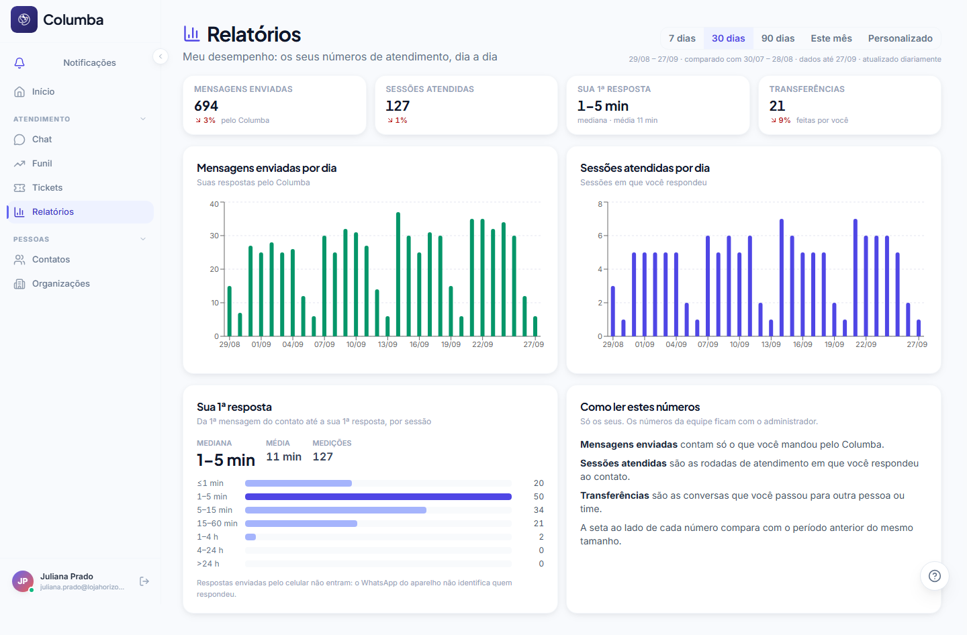Click the 'Mensagens enviadas por dia' chart title

(x=267, y=168)
